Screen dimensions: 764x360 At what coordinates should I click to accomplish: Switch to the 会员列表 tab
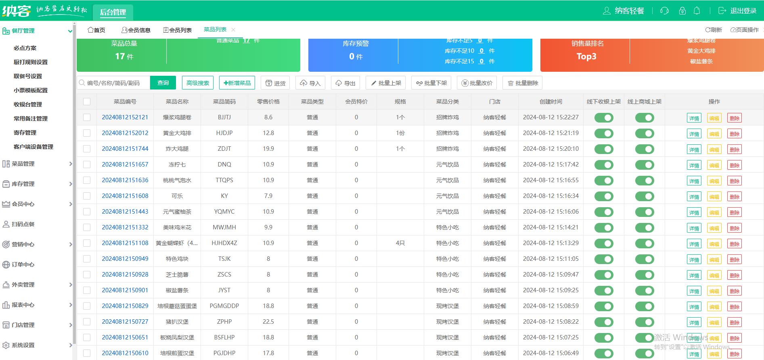177,30
